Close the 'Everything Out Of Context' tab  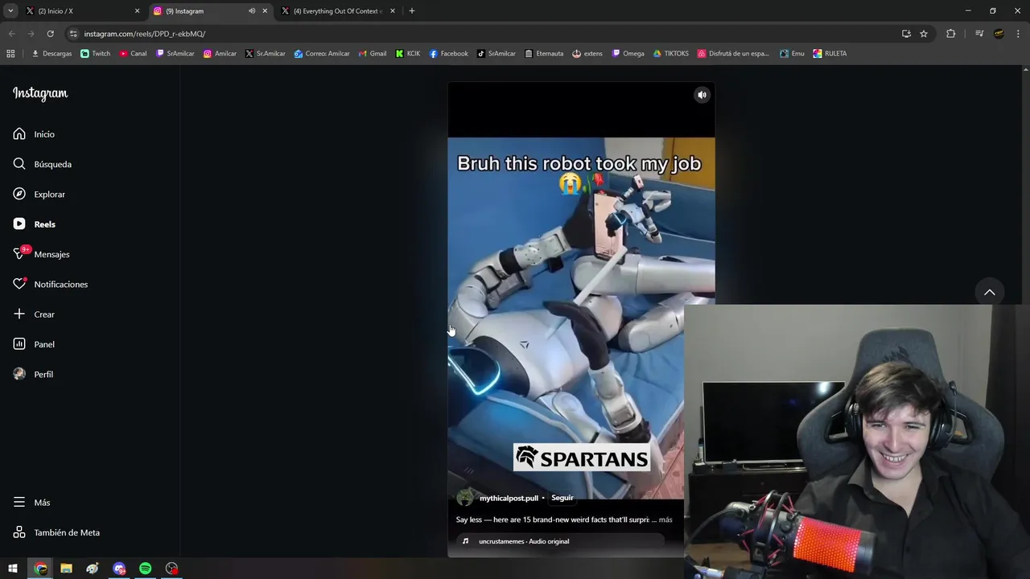pyautogui.click(x=393, y=11)
